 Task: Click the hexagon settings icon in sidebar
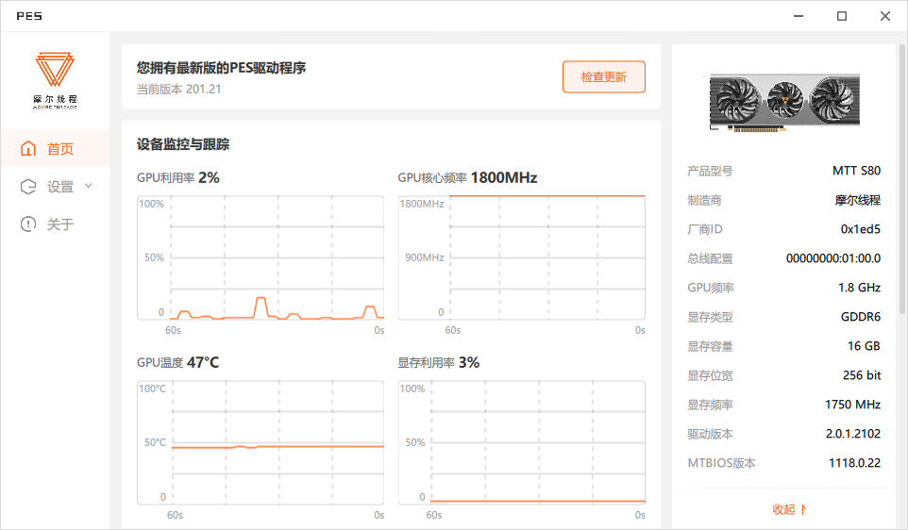pos(28,187)
